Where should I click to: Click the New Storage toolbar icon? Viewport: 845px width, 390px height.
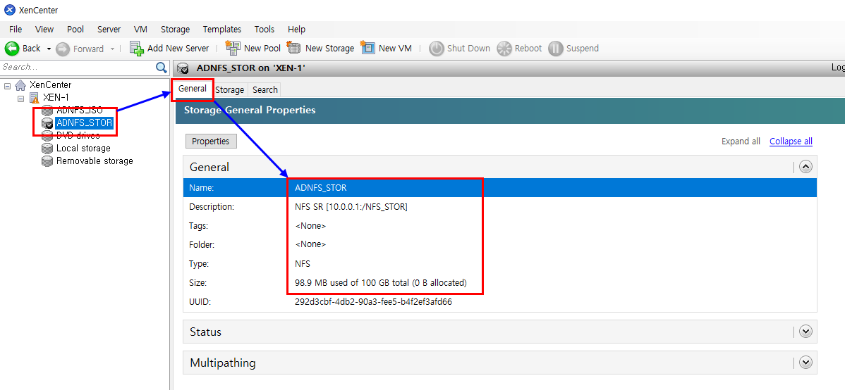293,48
